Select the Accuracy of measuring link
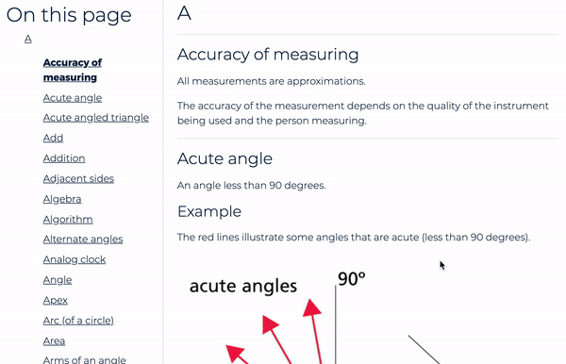The image size is (566, 364). (x=73, y=70)
